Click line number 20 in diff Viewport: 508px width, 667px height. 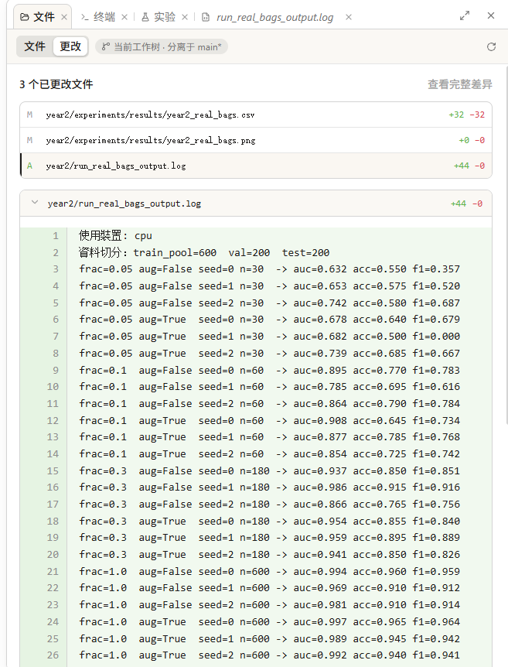click(53, 555)
